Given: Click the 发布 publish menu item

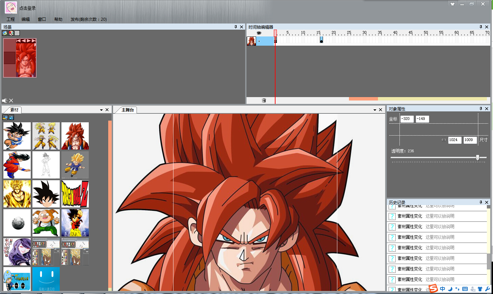Looking at the screenshot, I should pos(89,19).
